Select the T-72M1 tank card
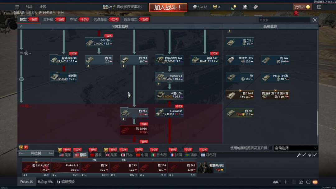This screenshot has width=336, height=189. point(99,42)
